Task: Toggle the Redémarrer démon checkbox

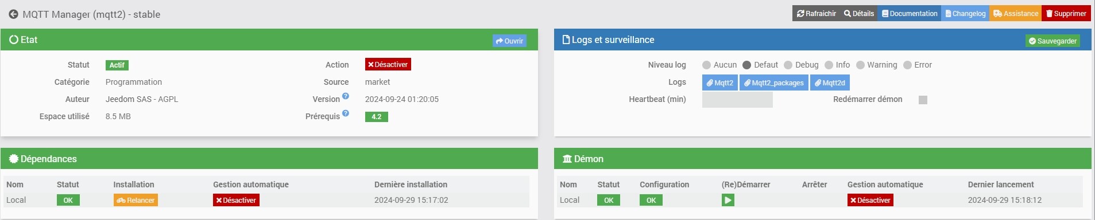Action: 923,100
